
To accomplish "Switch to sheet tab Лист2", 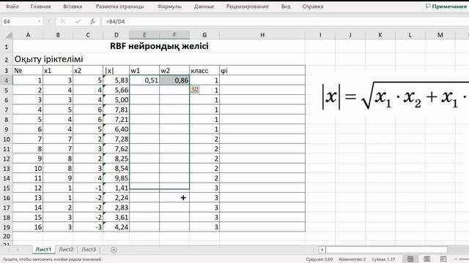I will [x=66, y=249].
